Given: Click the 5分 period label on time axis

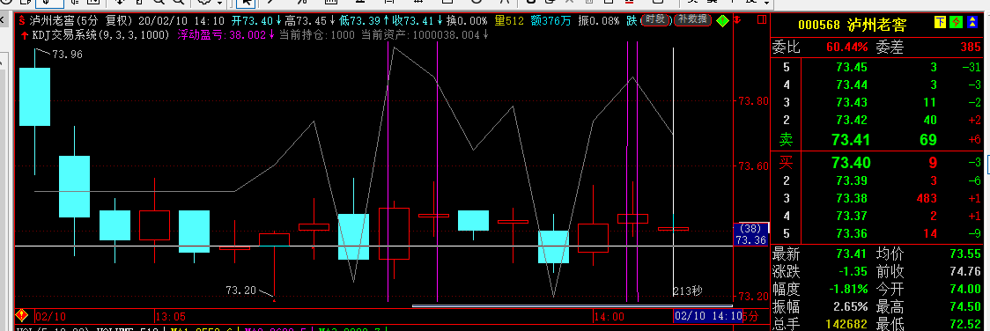Looking at the screenshot, I should (x=750, y=315).
